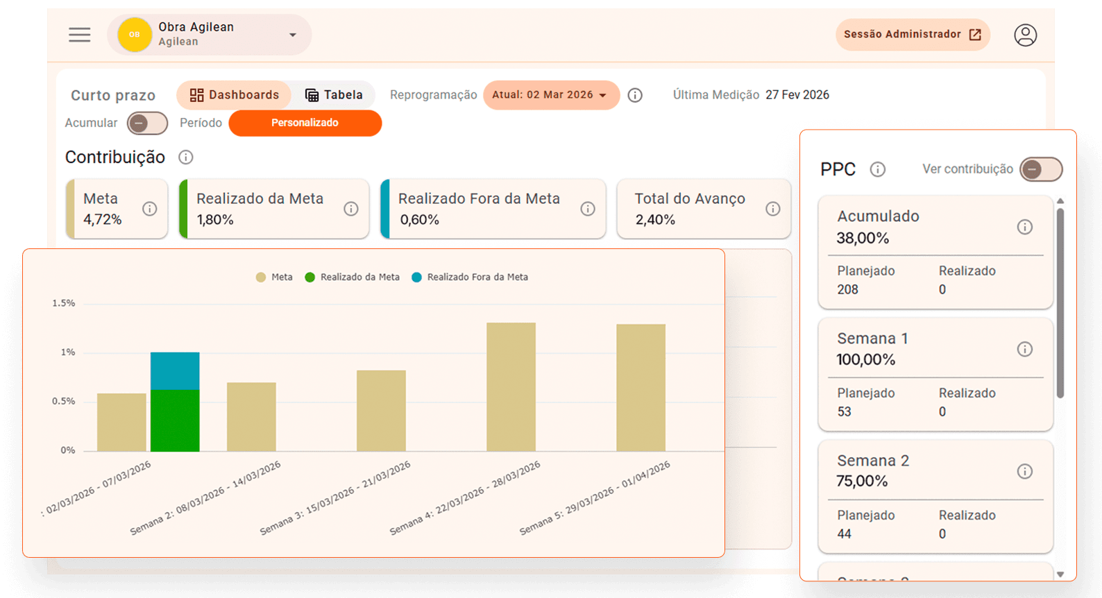This screenshot has width=1102, height=598.
Task: Show info on Realizado da Meta card
Action: (351, 209)
